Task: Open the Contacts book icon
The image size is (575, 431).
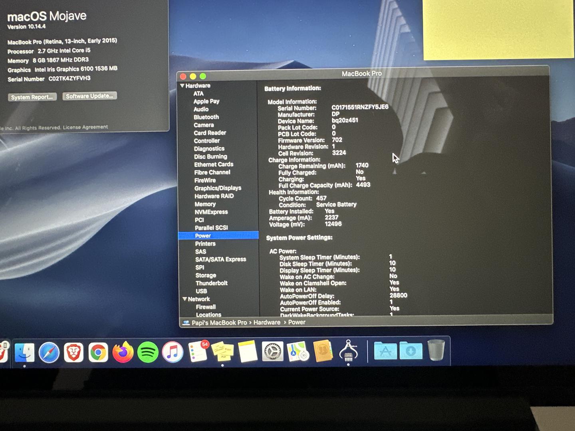Action: (323, 351)
